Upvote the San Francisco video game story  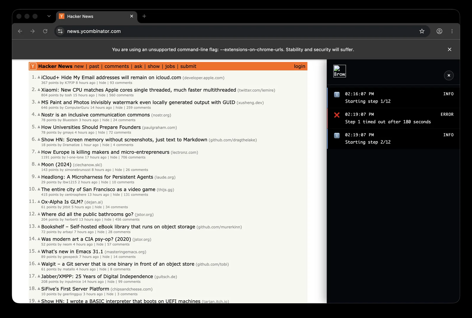[39, 189]
